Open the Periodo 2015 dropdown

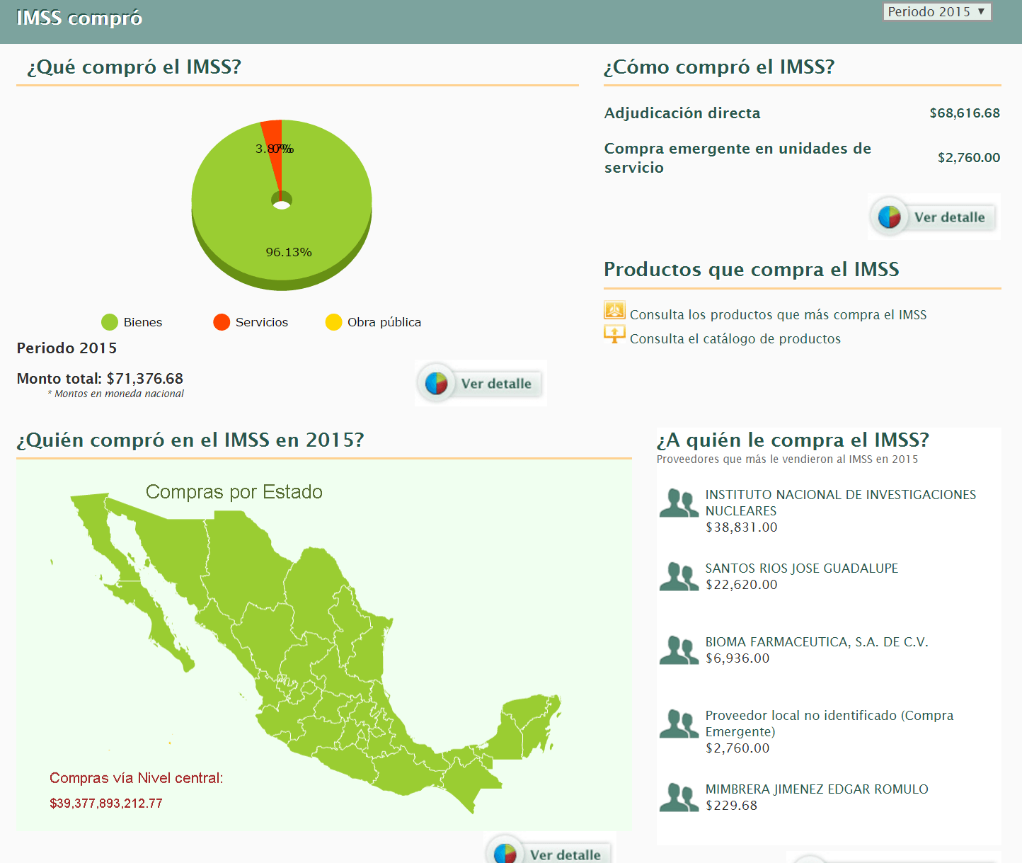pos(936,11)
